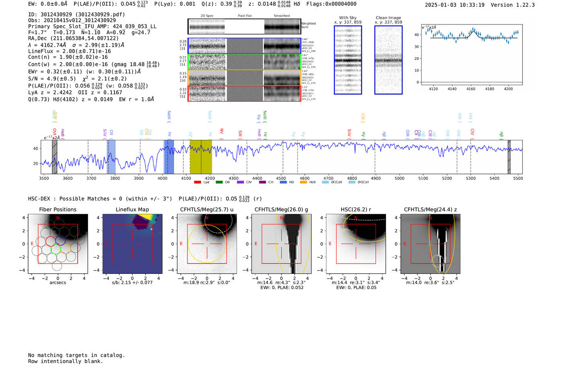Image resolution: width=563 pixels, height=383 pixels.
Task: Click the dark blue Hδ band near 4020
Action: click(169, 157)
